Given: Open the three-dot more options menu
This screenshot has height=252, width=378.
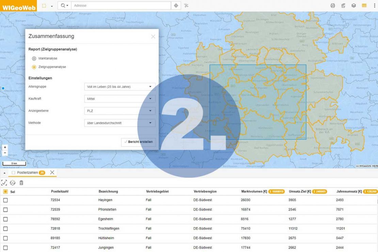Looking at the screenshot, I should pyautogui.click(x=374, y=5).
